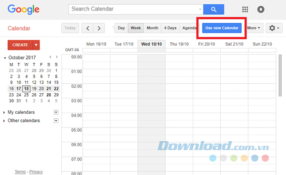The width and height of the screenshot is (286, 175).
Task: Click the Calendar title link
Action: point(19,28)
